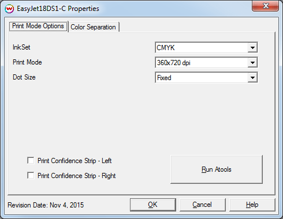This screenshot has width=283, height=219.
Task: Select the Print Mode Options tab
Action: [x=38, y=27]
